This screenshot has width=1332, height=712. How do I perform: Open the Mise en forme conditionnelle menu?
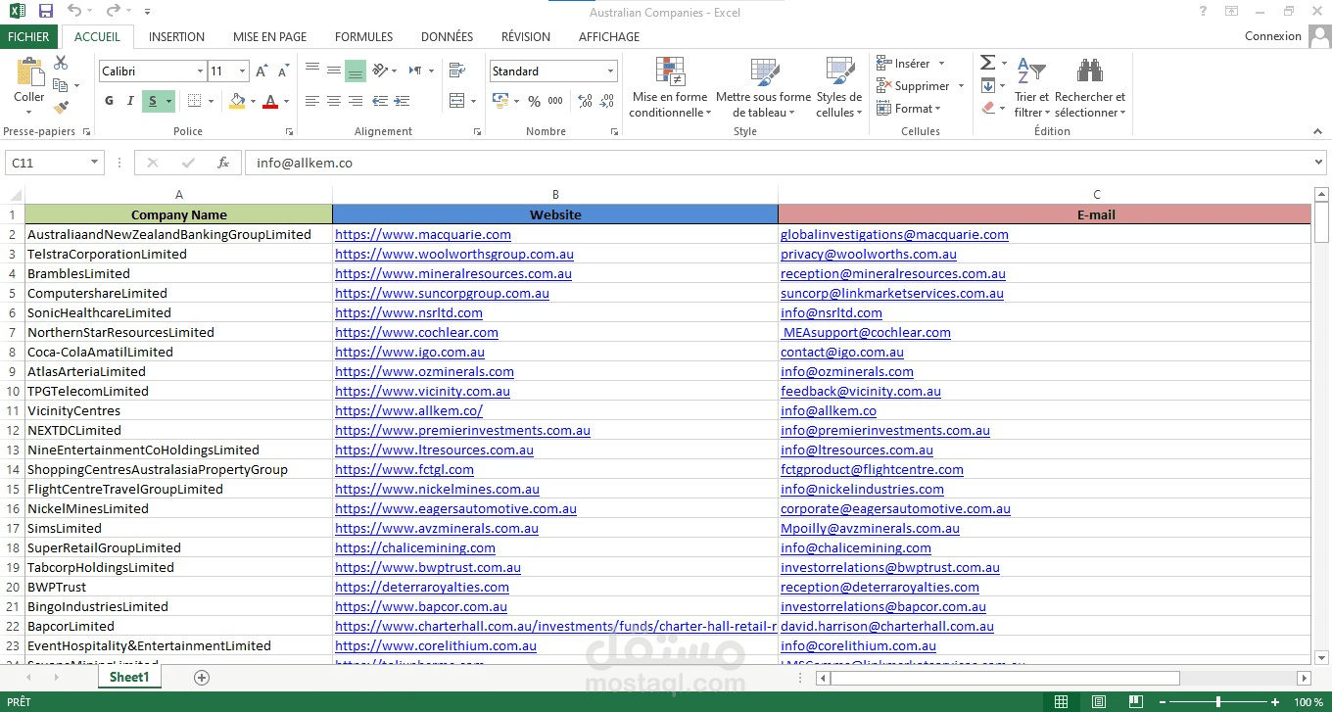coord(670,88)
